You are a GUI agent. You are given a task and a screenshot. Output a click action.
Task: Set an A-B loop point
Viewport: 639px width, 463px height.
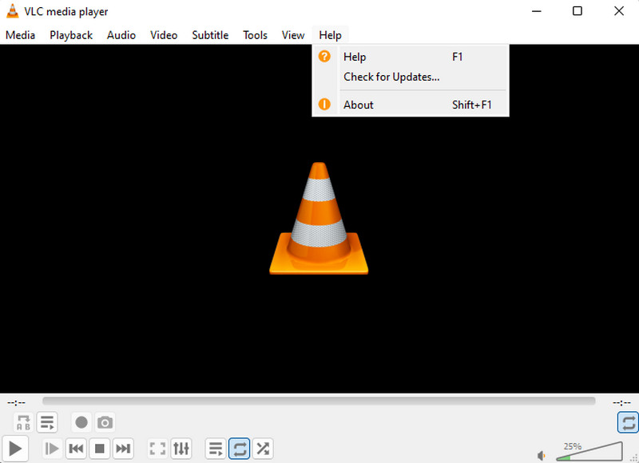22,422
